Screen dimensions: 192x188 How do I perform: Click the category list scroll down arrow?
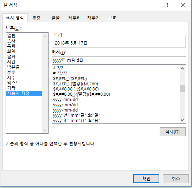point(45,130)
